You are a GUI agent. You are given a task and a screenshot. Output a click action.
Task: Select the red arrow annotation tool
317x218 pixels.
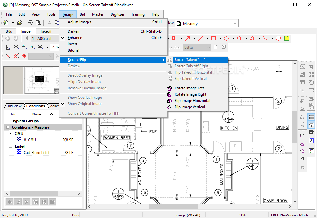point(187,38)
